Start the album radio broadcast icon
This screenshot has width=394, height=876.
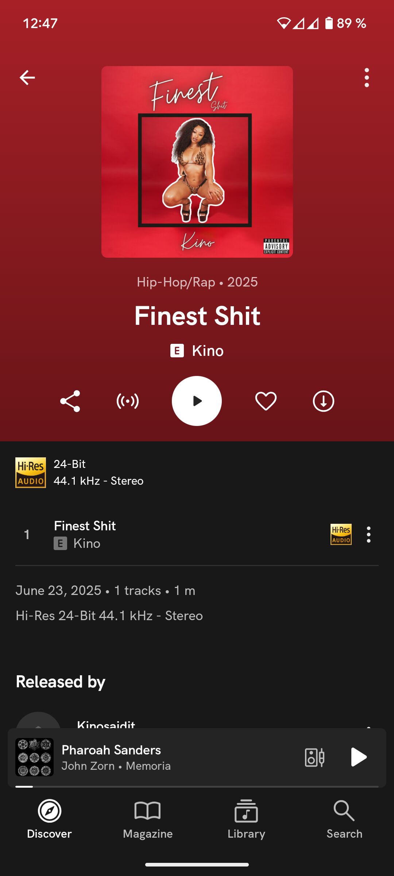click(128, 401)
